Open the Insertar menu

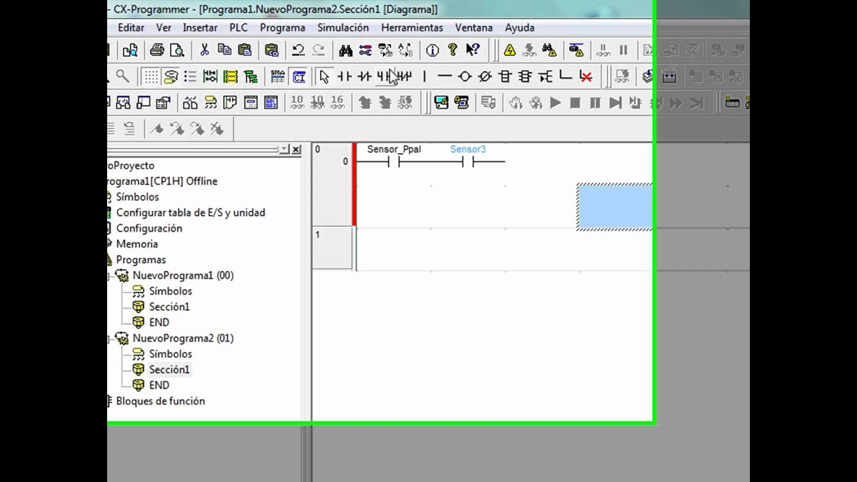click(x=200, y=27)
